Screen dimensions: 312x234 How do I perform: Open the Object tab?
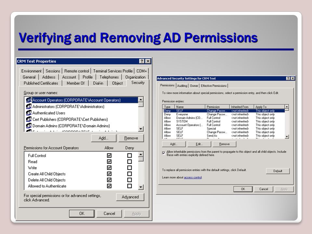pos(117,83)
